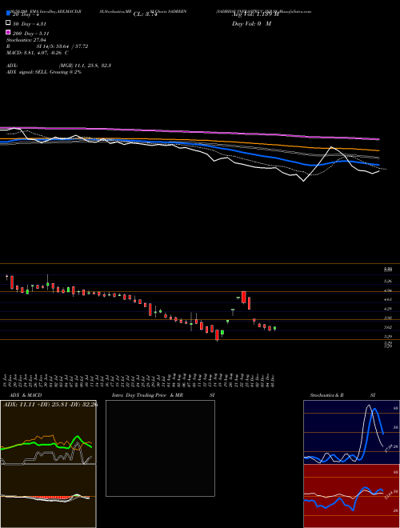Click the 'MACD: 3.81, 4.07, -0.26 C' line
This screenshot has height=528, width=400.
[38, 53]
